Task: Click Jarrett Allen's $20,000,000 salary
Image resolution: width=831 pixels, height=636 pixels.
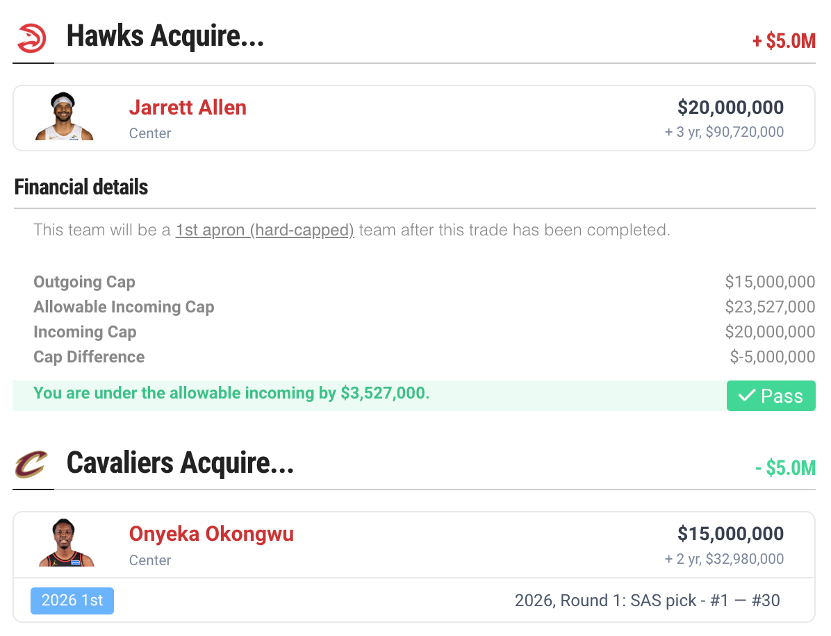Action: click(x=730, y=108)
